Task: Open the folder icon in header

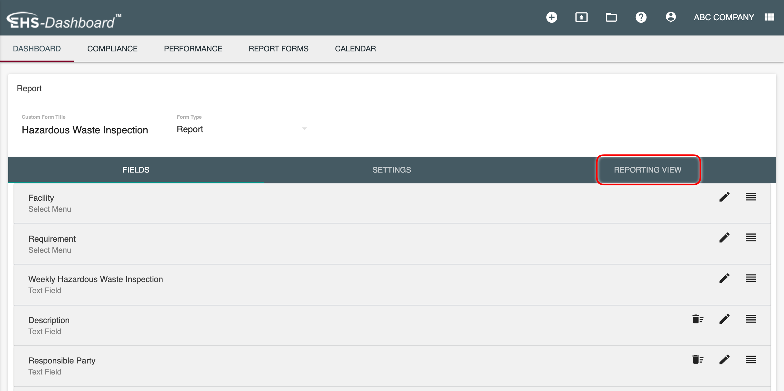Action: coord(611,17)
